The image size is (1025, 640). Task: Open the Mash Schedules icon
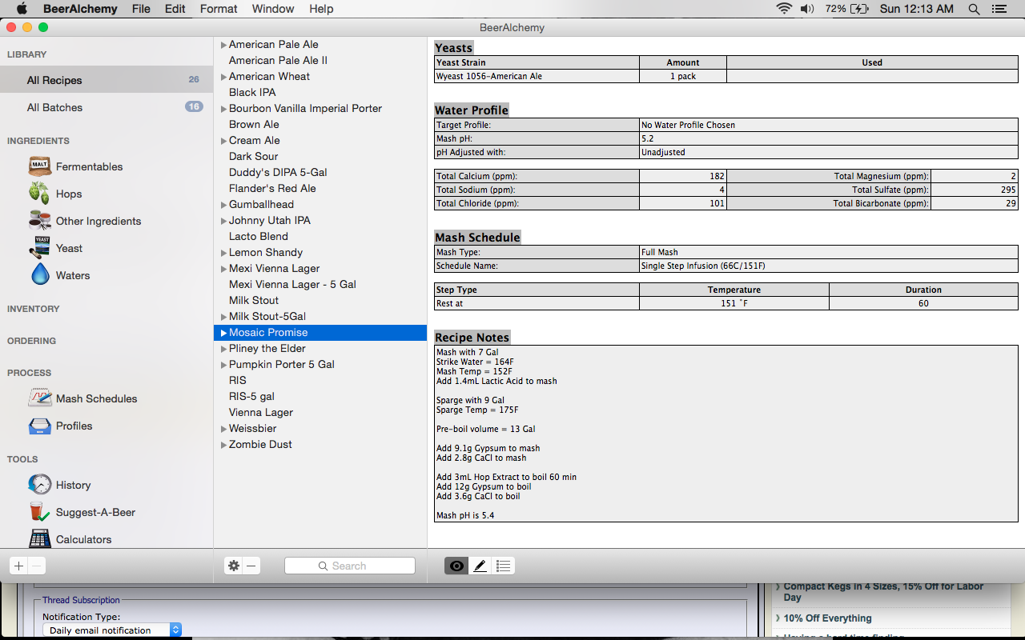[40, 398]
